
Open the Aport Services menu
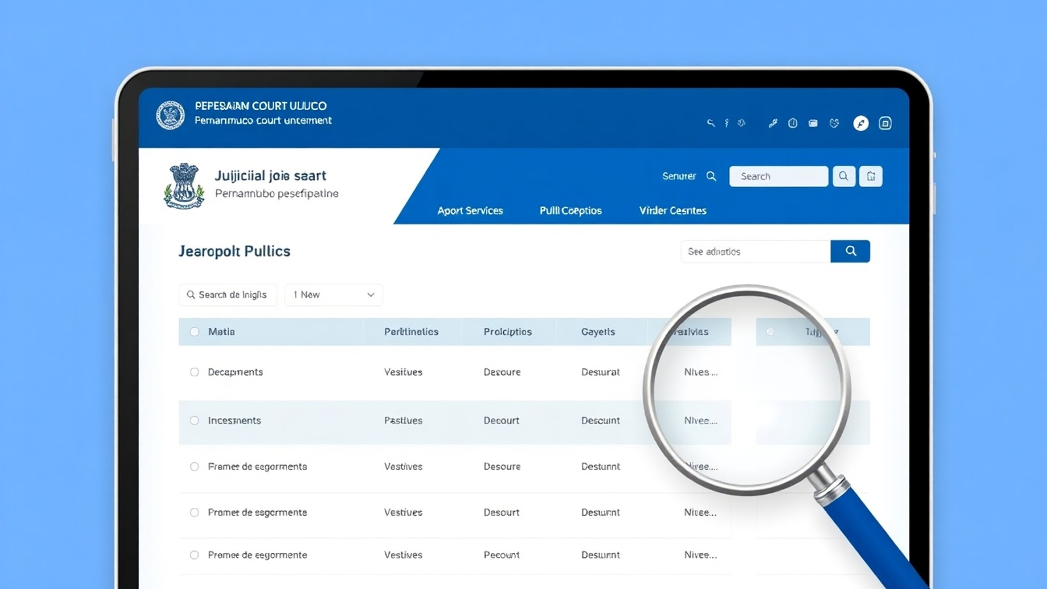click(x=470, y=211)
